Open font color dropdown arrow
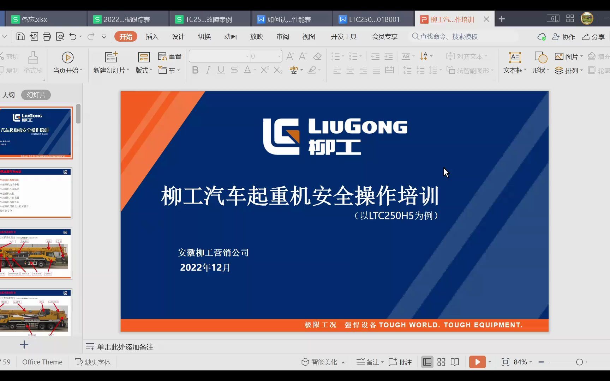The height and width of the screenshot is (381, 610). pos(255,70)
